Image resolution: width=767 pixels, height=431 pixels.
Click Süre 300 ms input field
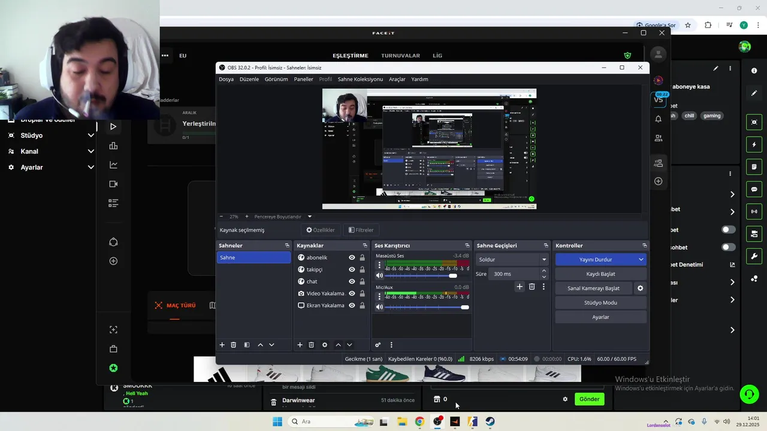click(x=514, y=274)
